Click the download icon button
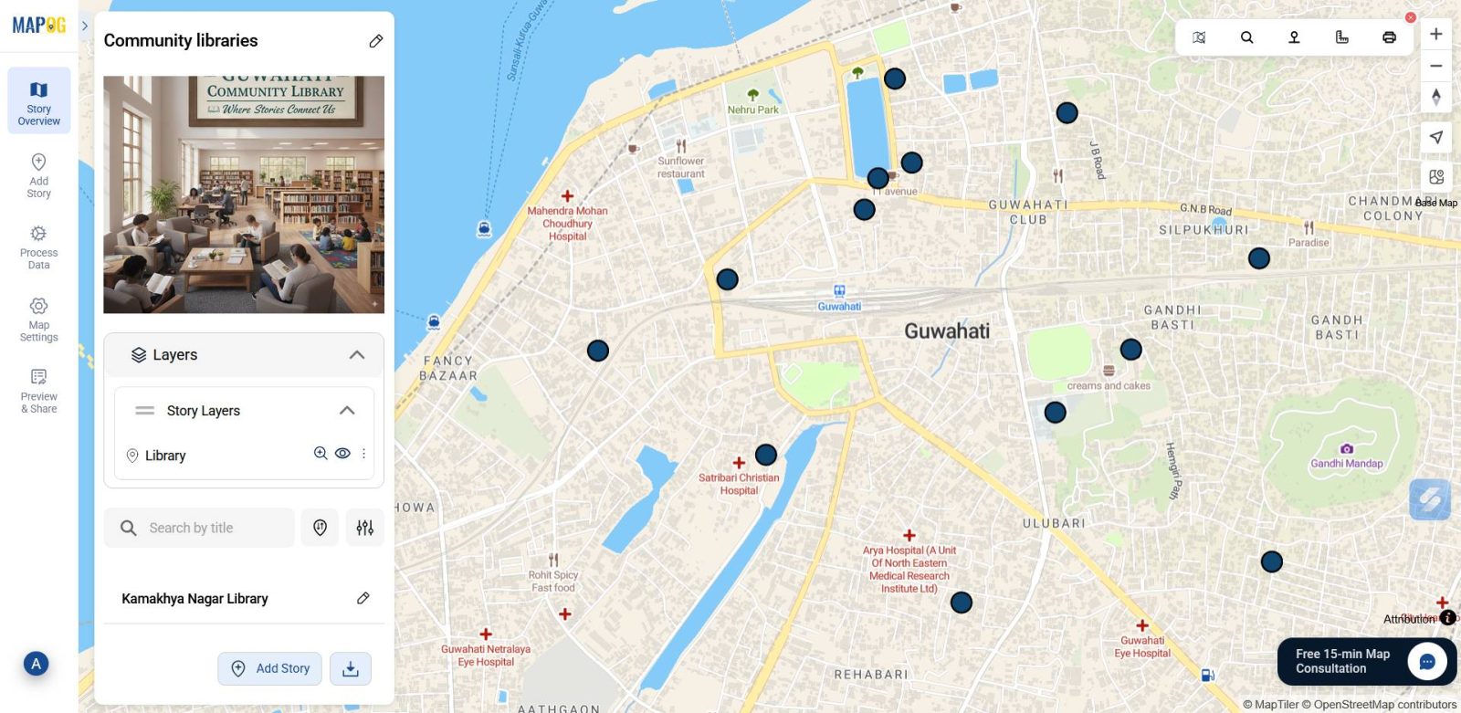Screen dimensions: 1461x713 pyautogui.click(x=350, y=668)
